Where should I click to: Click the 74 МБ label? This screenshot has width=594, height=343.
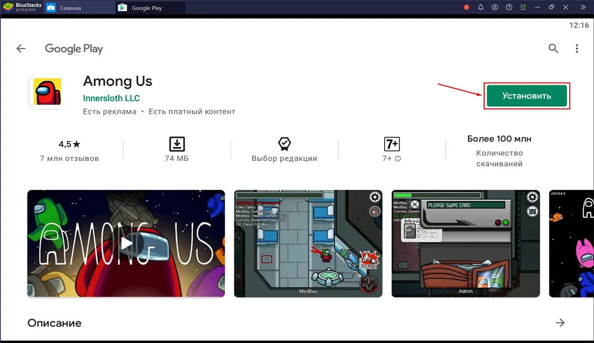click(177, 159)
